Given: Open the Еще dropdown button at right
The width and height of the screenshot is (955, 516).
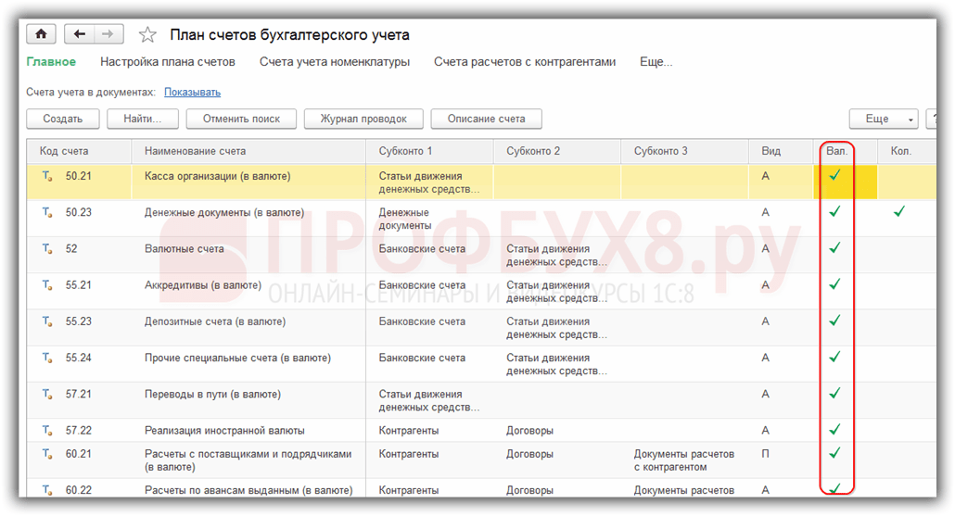Looking at the screenshot, I should click(883, 119).
